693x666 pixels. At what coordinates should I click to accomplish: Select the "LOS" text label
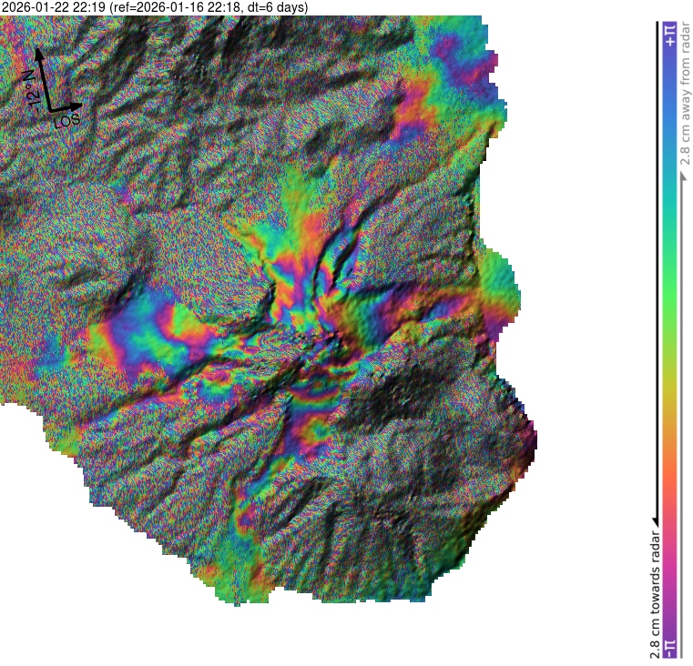point(67,119)
